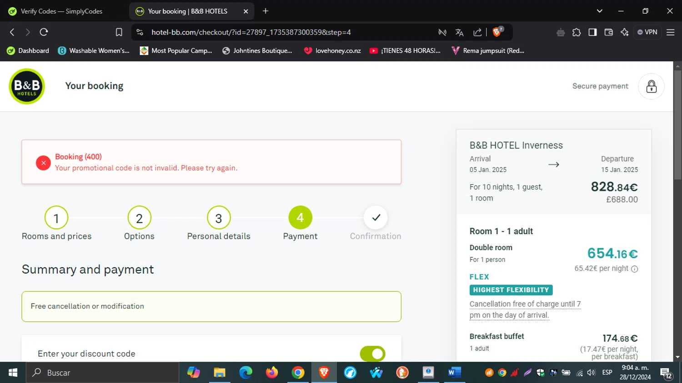
Task: Open lovehoney.co.nz bookmark
Action: (x=332, y=51)
